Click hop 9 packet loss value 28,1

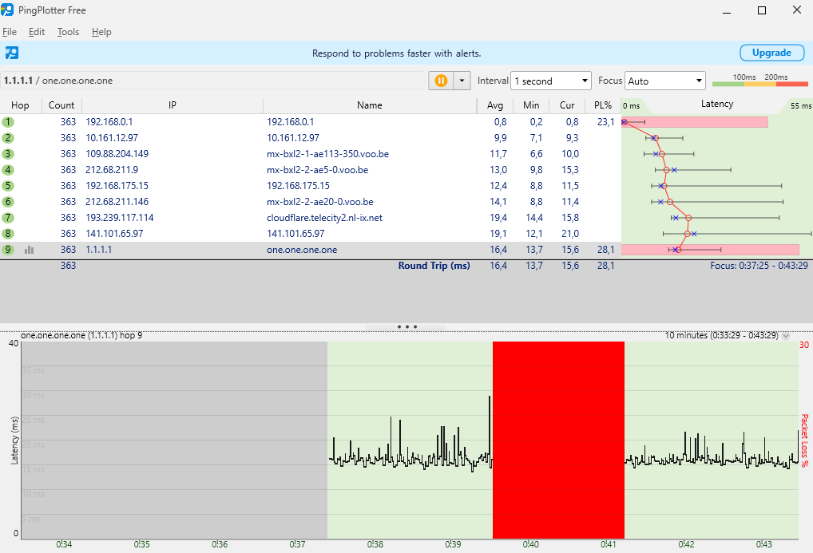[x=605, y=250]
